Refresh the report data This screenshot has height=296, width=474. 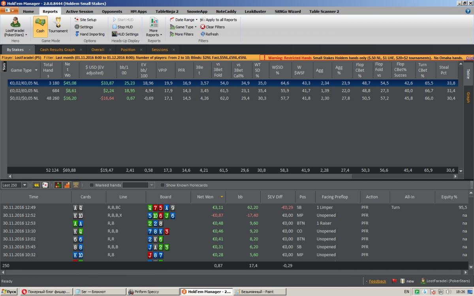209,34
